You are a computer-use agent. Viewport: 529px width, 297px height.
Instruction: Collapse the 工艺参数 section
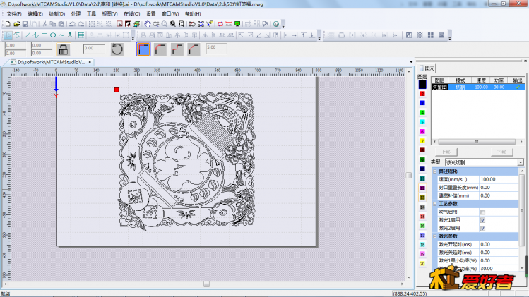pos(435,204)
